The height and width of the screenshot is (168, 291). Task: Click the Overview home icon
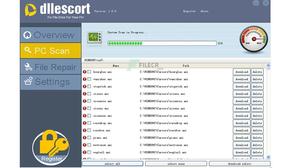[x=27, y=35]
